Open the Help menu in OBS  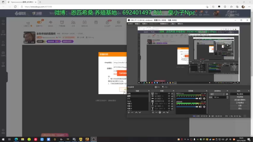(x=180, y=24)
